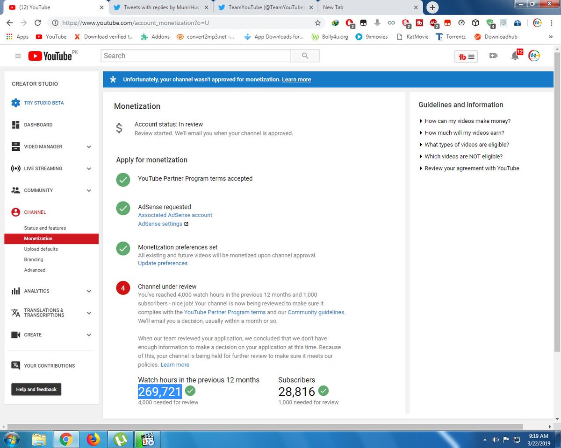Show hidden system tray icons arrow
This screenshot has height=448, width=561.
(484, 439)
